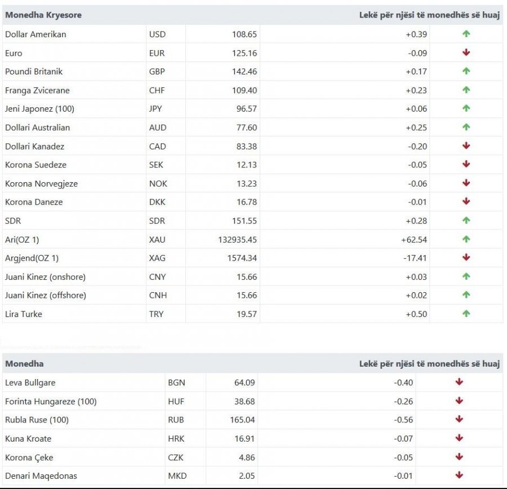Click the Korona Çeke currency name
Viewport: 507px width, 489px height.
pos(29,457)
